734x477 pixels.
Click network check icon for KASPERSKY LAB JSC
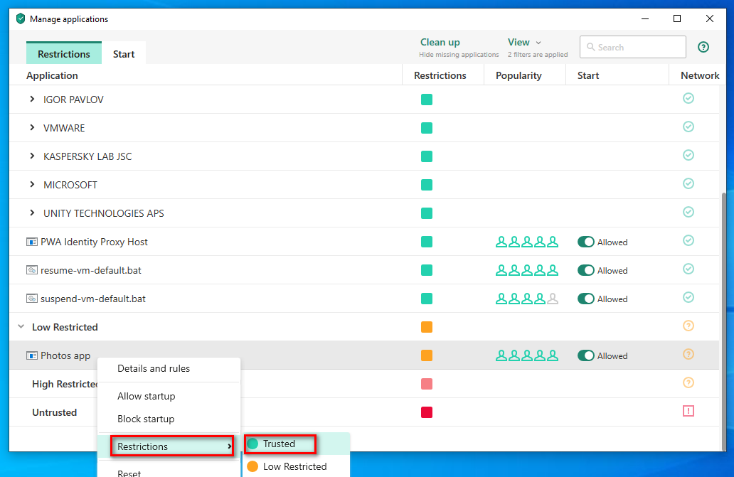pos(688,155)
